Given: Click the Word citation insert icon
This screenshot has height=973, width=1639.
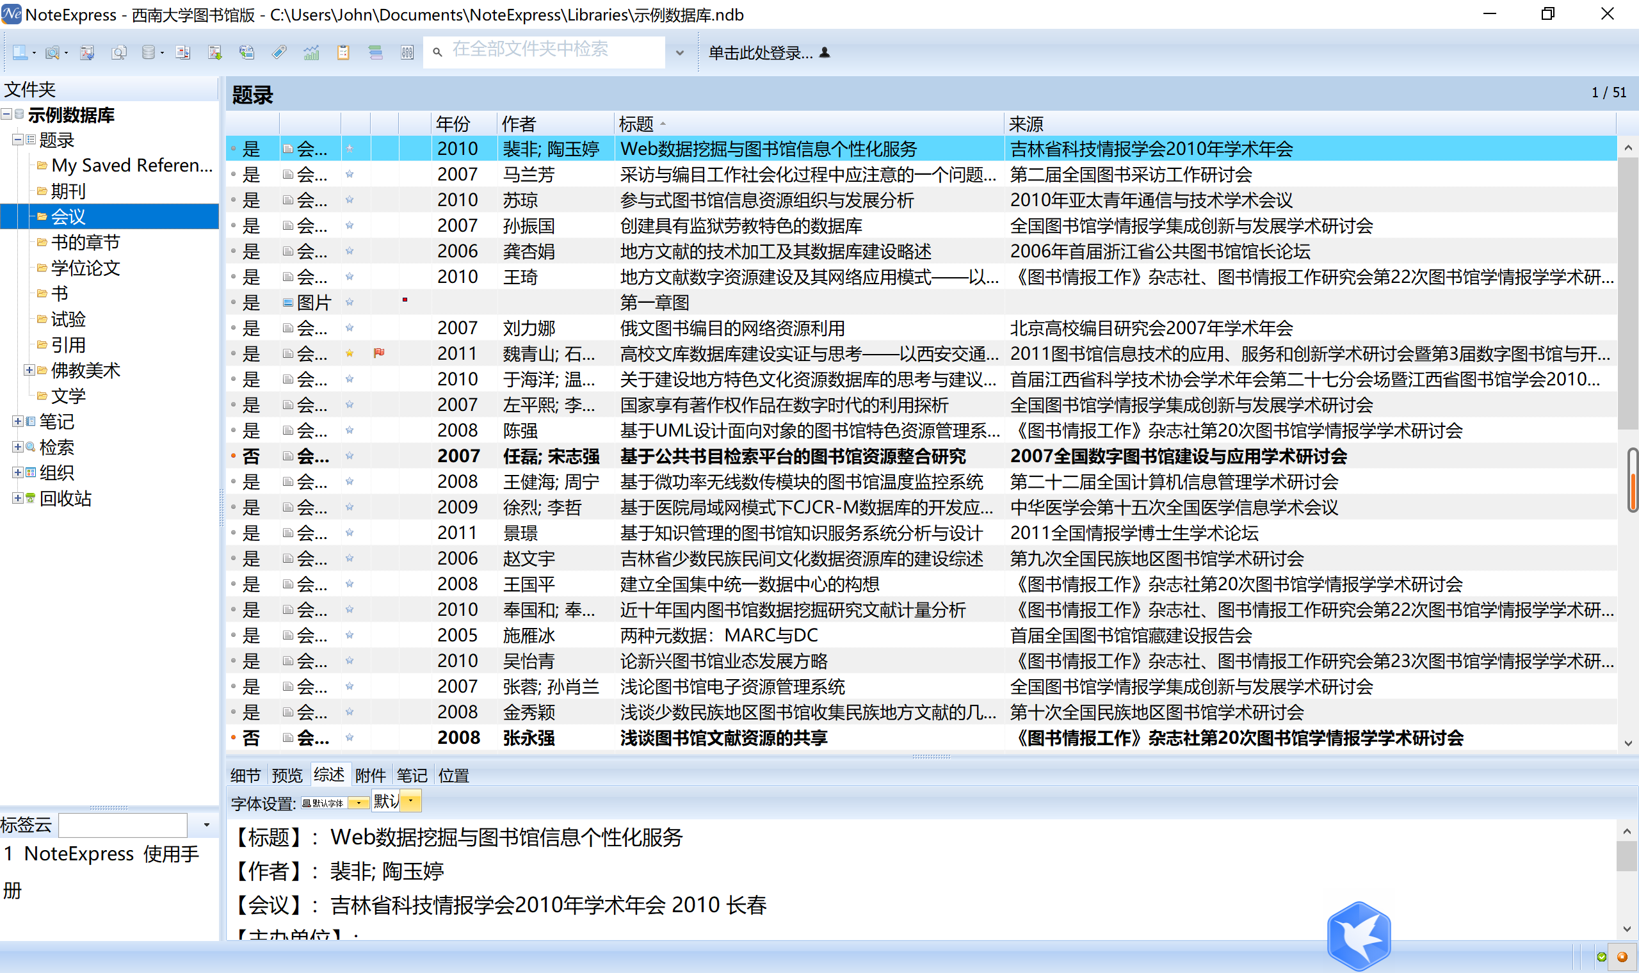Looking at the screenshot, I should [x=246, y=52].
